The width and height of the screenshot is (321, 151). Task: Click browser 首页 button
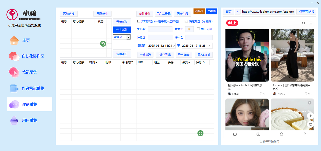pyautogui.click(x=229, y=12)
